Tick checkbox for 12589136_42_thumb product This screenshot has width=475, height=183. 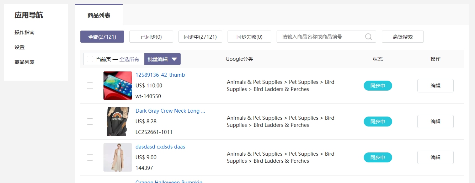point(90,86)
